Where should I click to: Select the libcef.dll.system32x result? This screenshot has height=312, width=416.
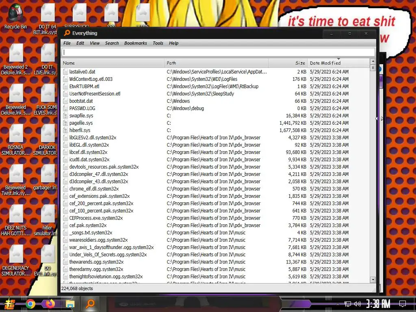[x=88, y=152]
